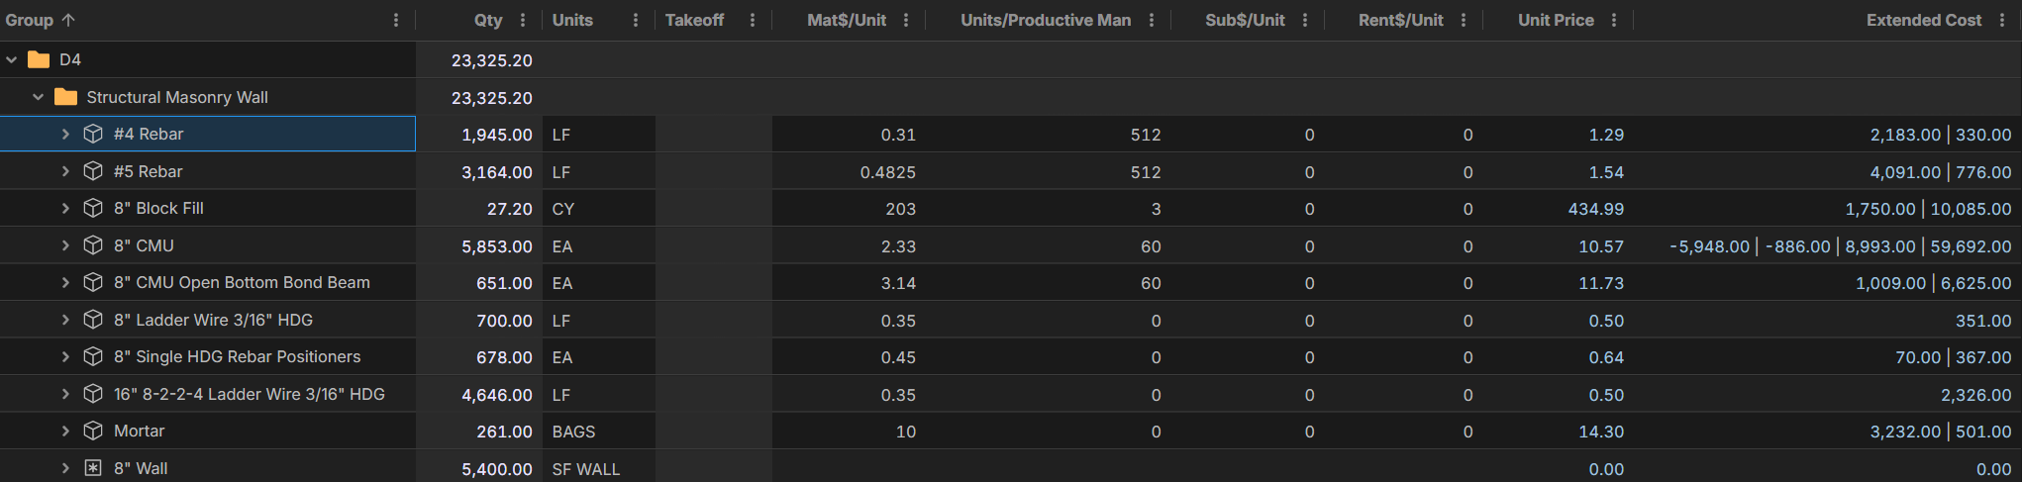Expand the Mortar row
Image resolution: width=2022 pixels, height=482 pixels.
[x=65, y=431]
